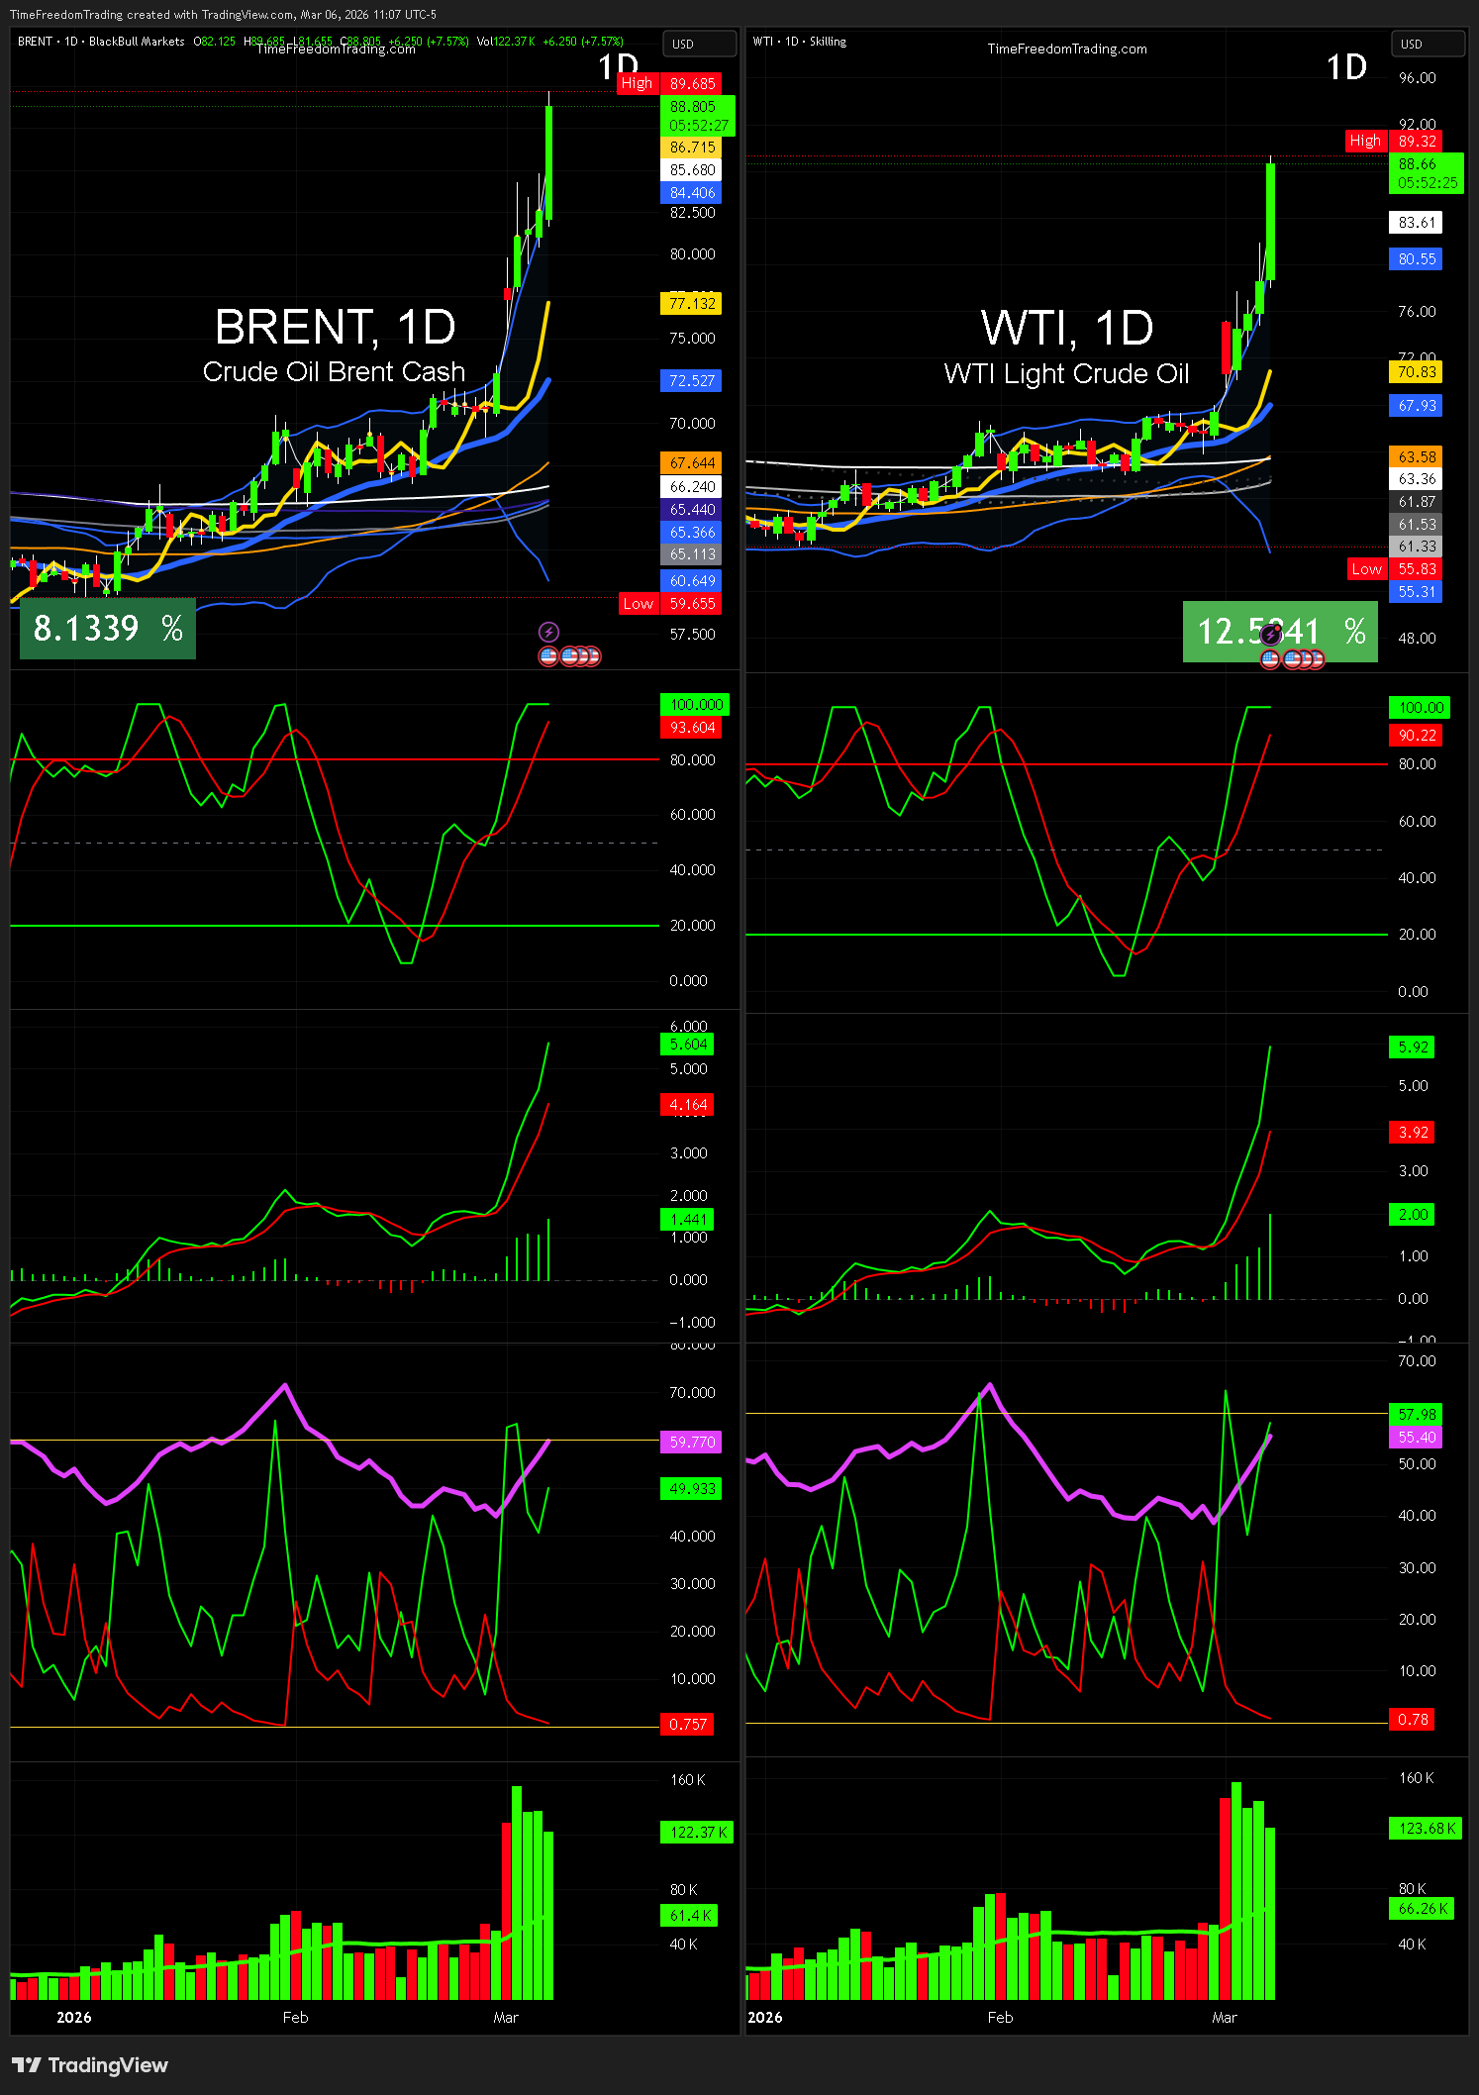
Task: Click the Feb date label on Brent time axis
Action: click(295, 2017)
